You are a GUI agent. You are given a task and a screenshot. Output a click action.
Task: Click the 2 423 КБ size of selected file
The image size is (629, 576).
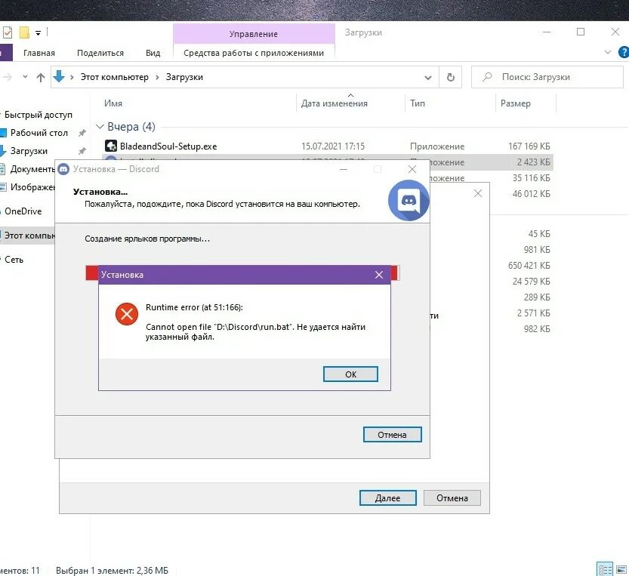point(534,162)
